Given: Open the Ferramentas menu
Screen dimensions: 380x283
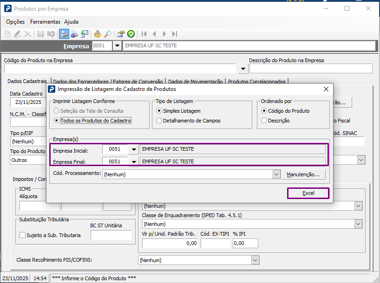Looking at the screenshot, I should [45, 22].
